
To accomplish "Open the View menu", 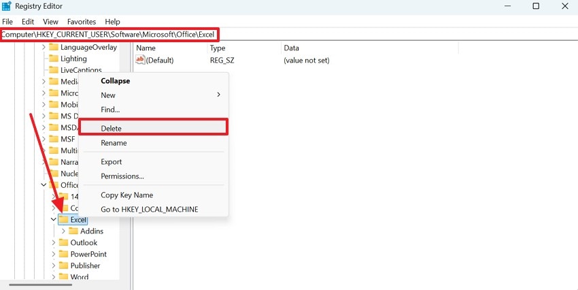I will coord(50,22).
